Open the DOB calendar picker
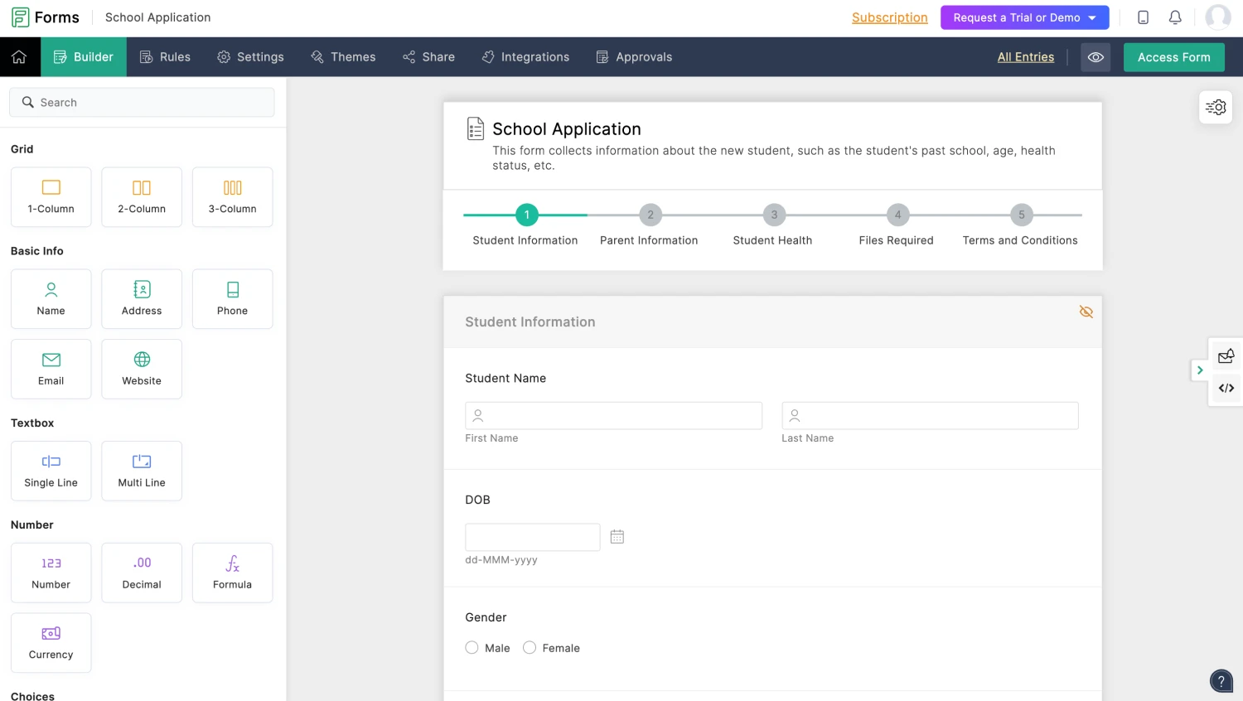Screen dimensions: 1243x701 click(x=617, y=536)
